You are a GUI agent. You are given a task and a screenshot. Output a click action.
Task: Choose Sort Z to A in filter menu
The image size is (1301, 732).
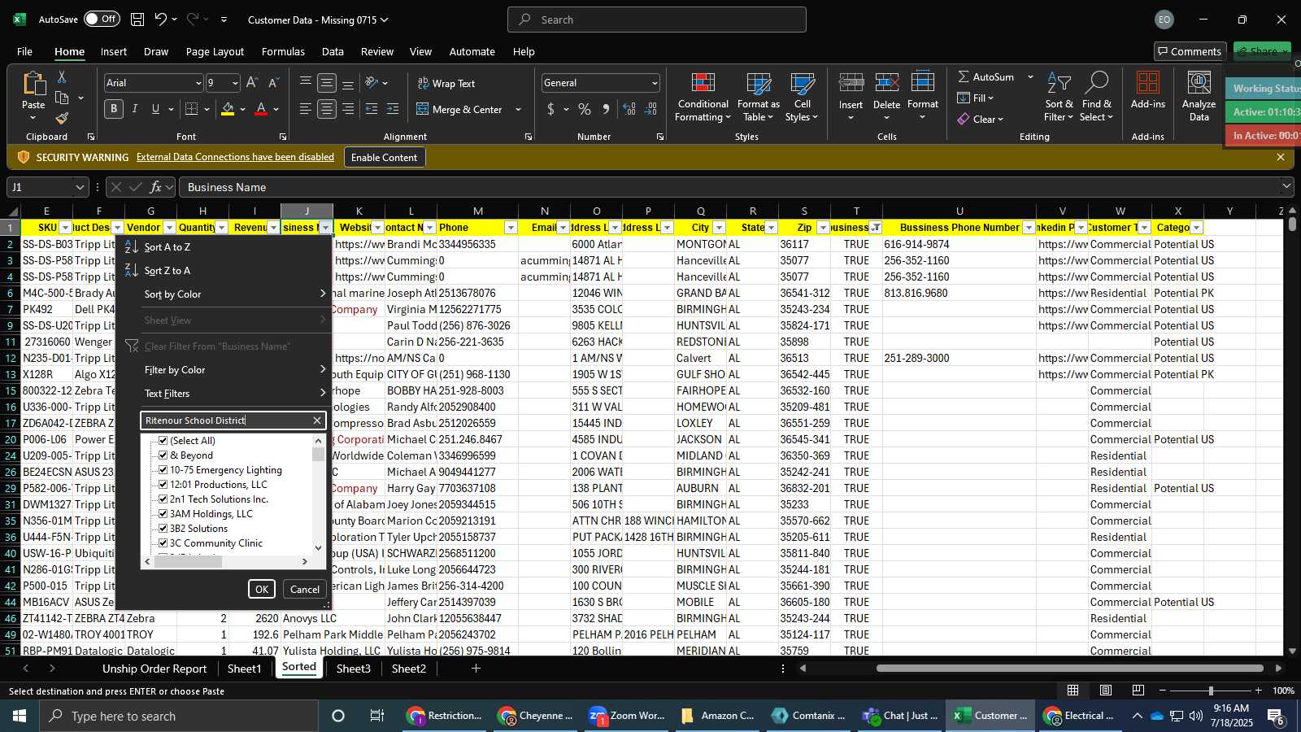pos(167,271)
